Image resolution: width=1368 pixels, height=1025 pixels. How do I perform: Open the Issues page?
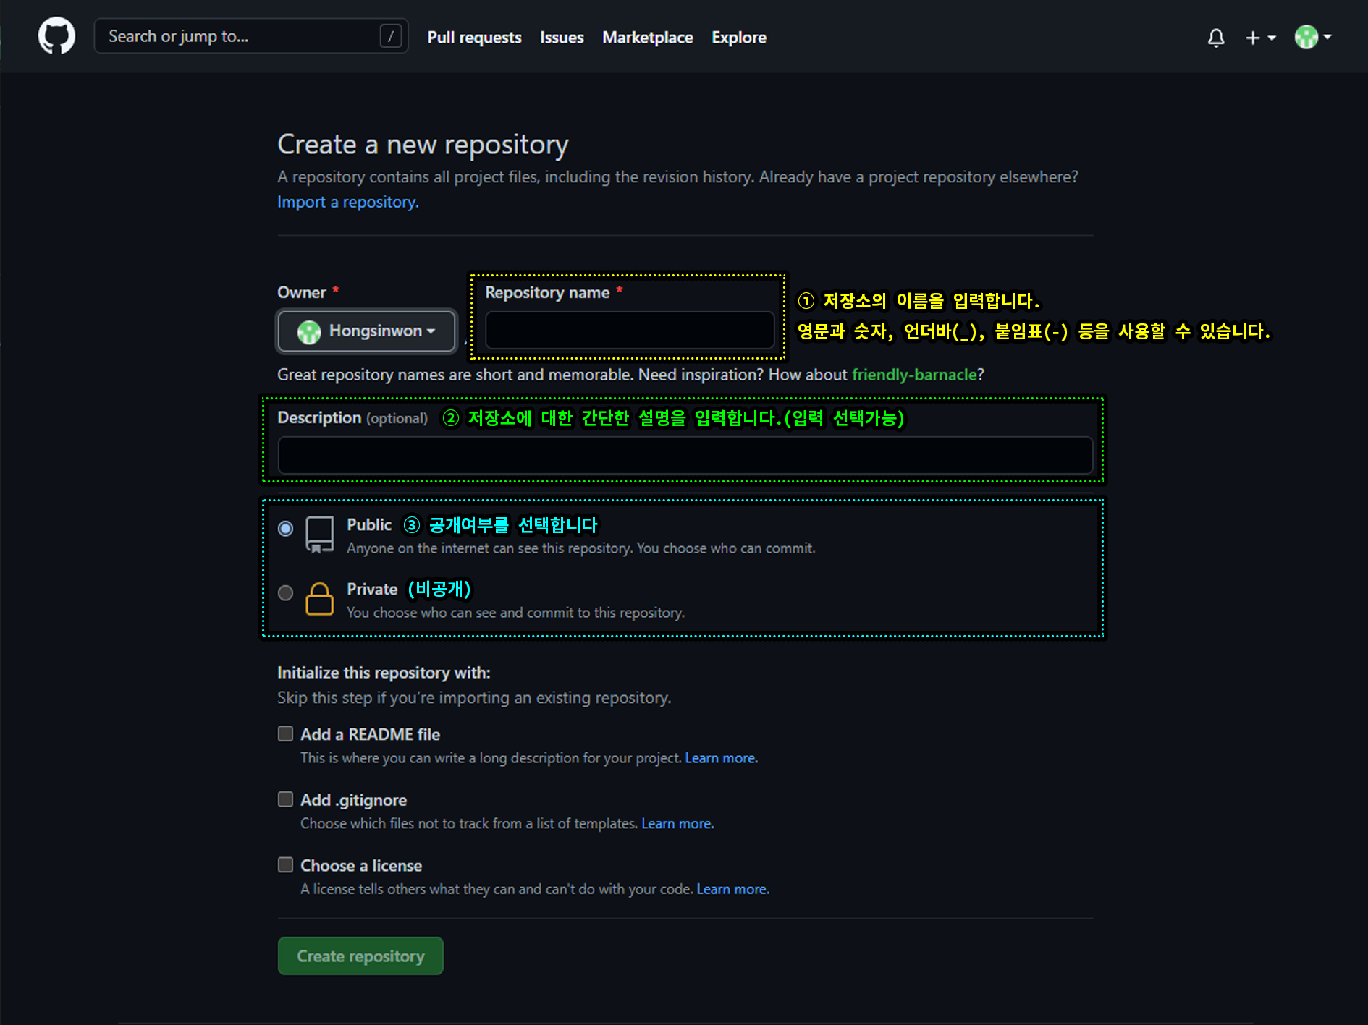click(x=562, y=38)
